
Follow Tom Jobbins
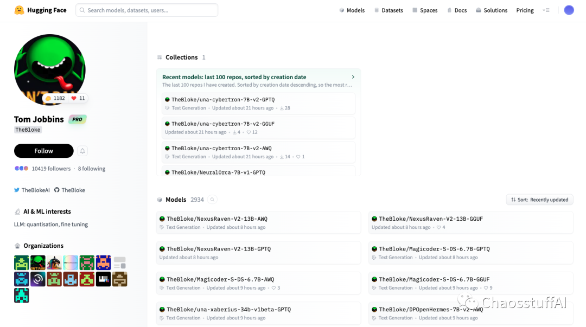(x=44, y=151)
